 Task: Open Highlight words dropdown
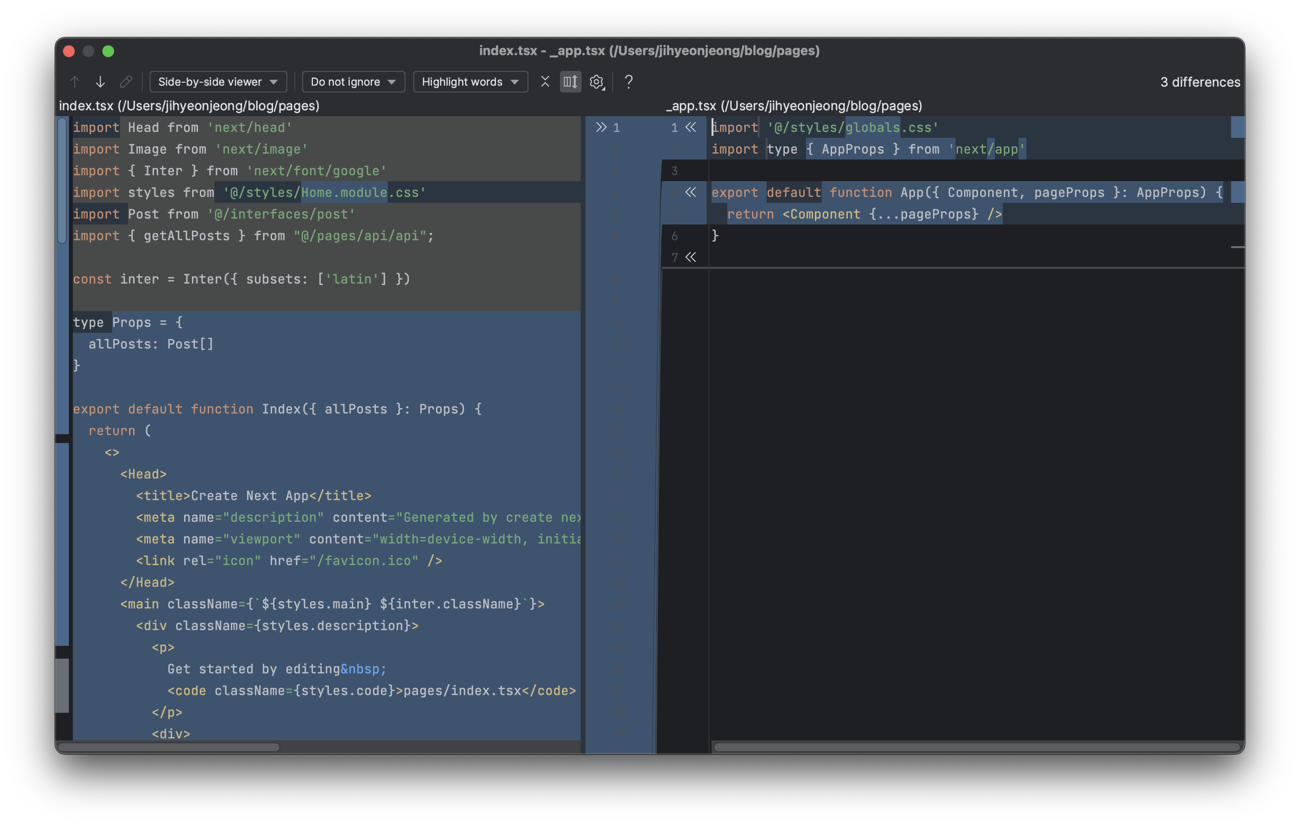[470, 82]
